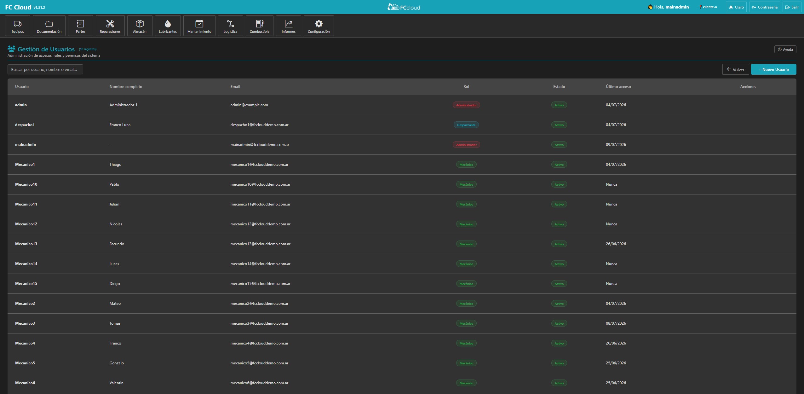This screenshot has height=394, width=804.
Task: Select the admin user row
Action: (x=402, y=105)
